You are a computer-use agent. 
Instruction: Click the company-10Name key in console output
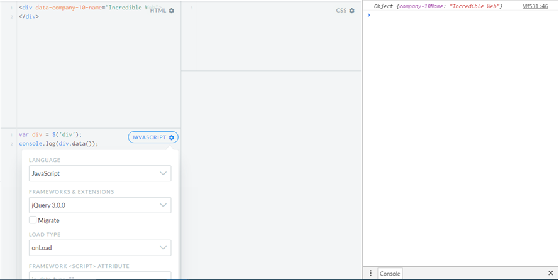[x=422, y=6]
